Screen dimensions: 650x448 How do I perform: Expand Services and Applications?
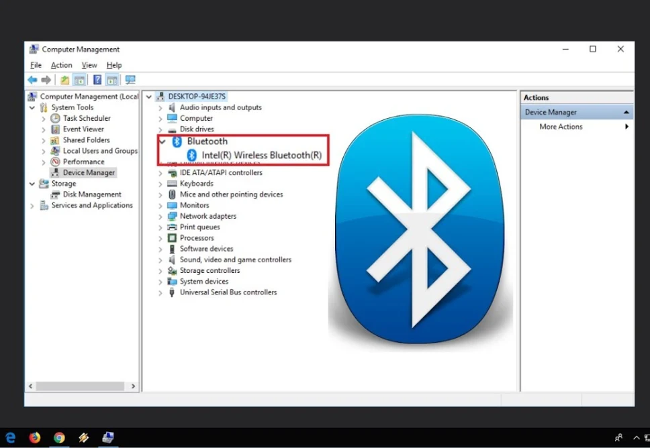[x=32, y=205]
